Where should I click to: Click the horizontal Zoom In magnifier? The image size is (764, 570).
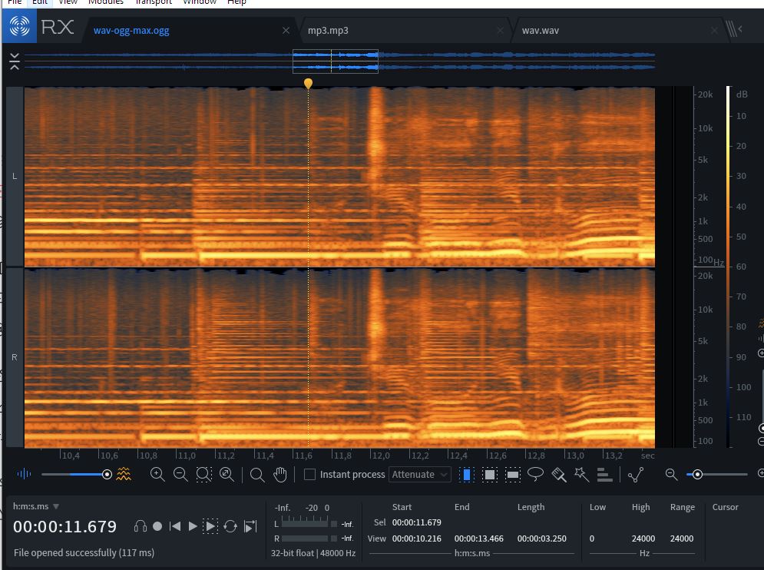click(157, 475)
